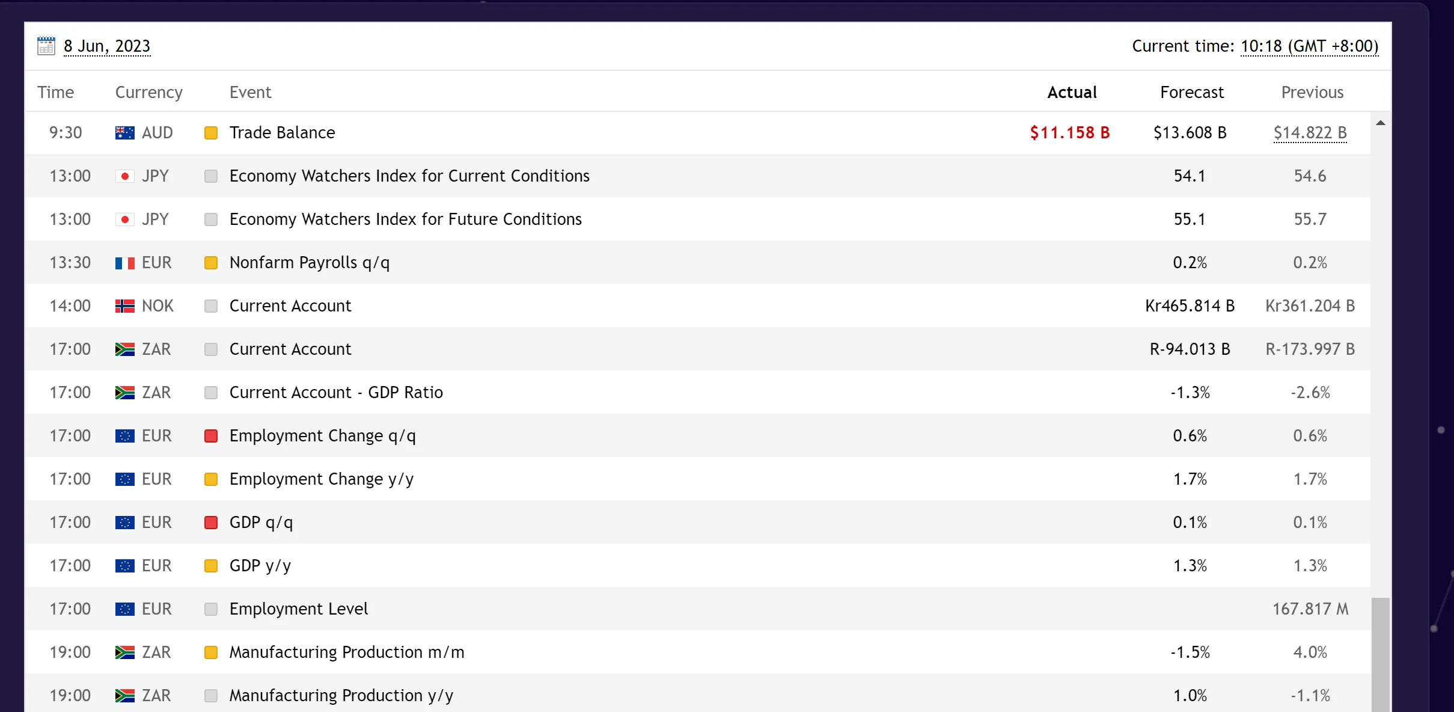
Task: Click the yellow impact marker for GDP y/y
Action: (211, 566)
